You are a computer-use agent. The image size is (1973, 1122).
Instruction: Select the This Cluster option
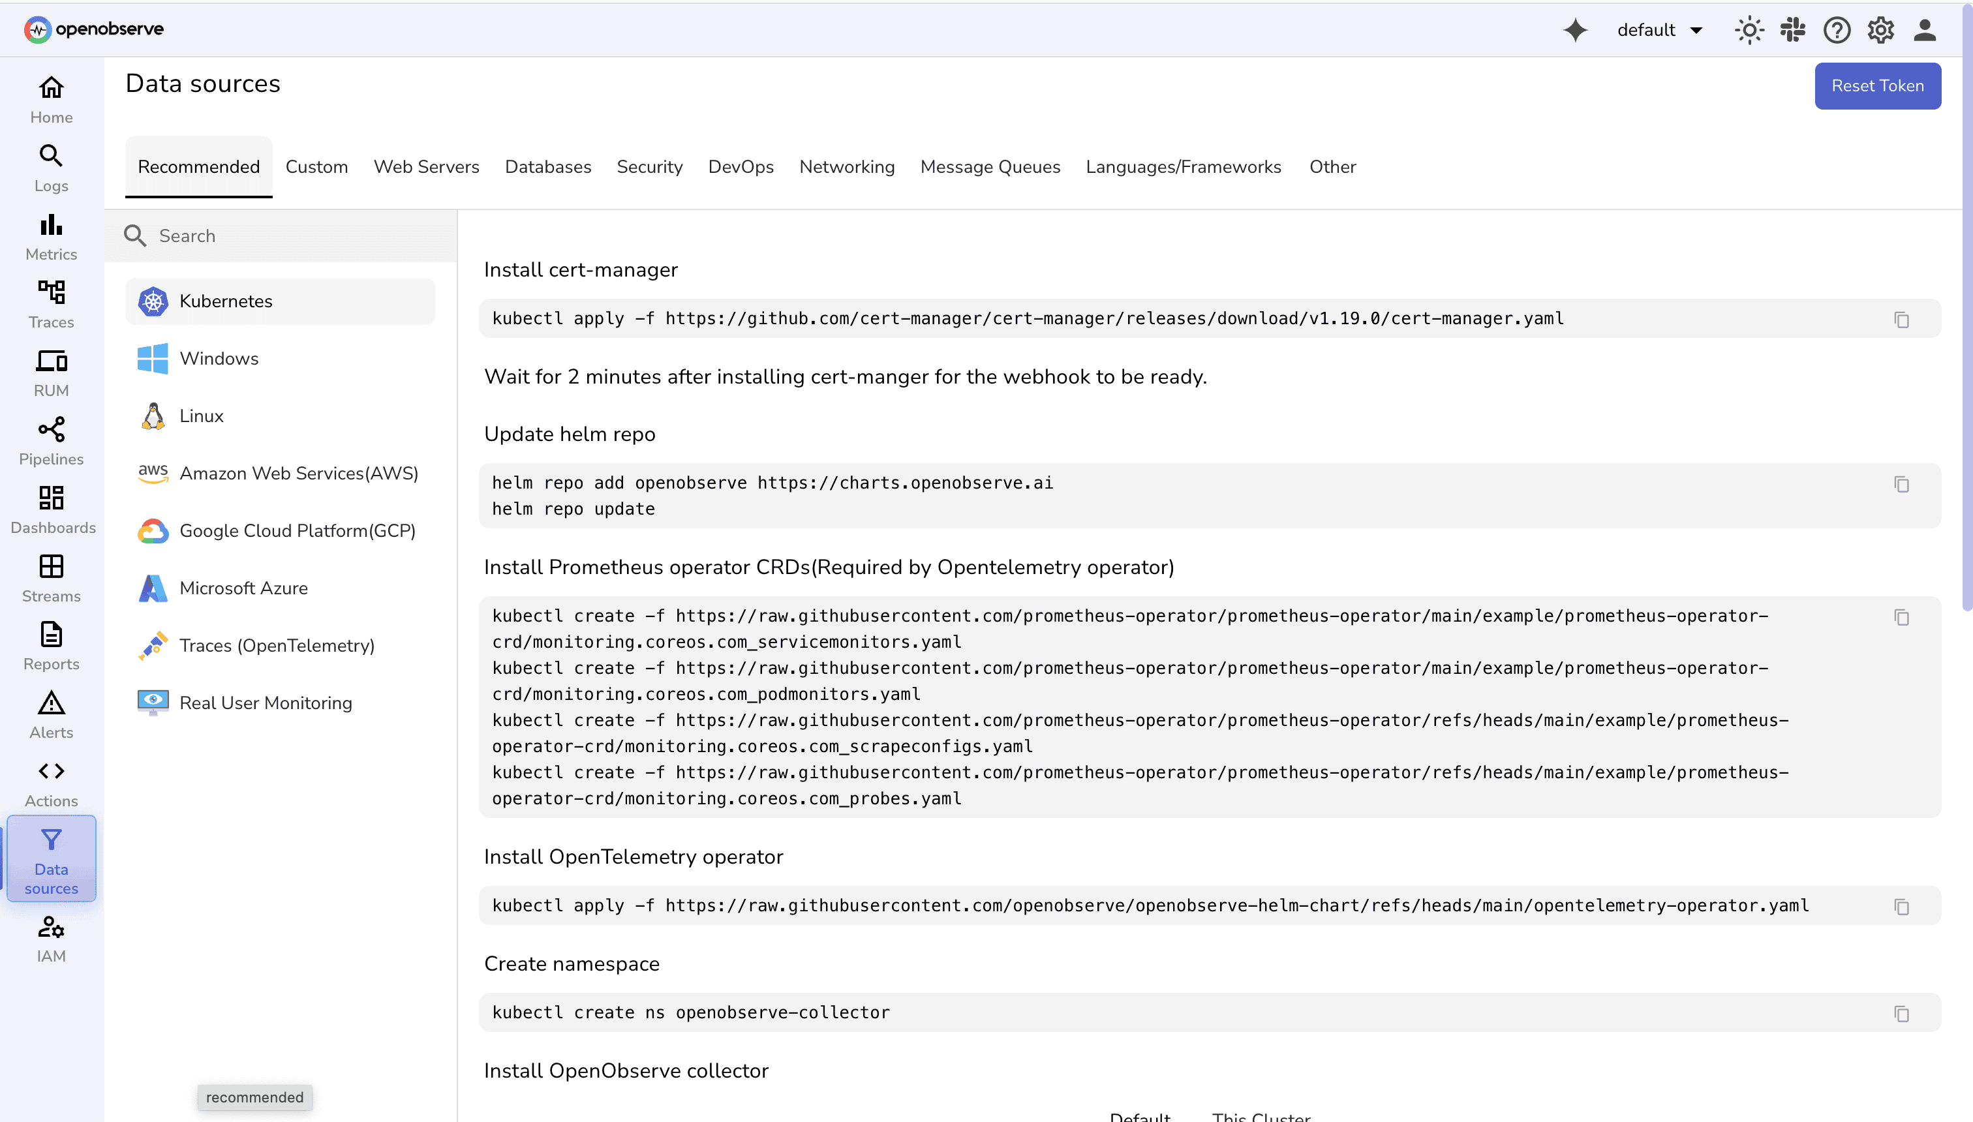pos(1261,1116)
